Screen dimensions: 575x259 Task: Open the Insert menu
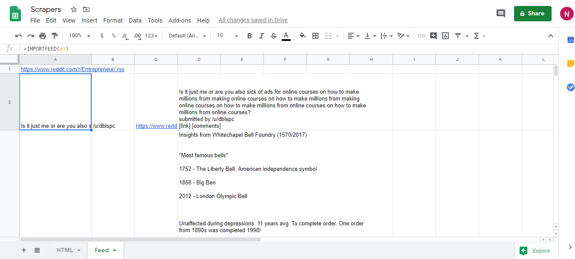coord(90,20)
